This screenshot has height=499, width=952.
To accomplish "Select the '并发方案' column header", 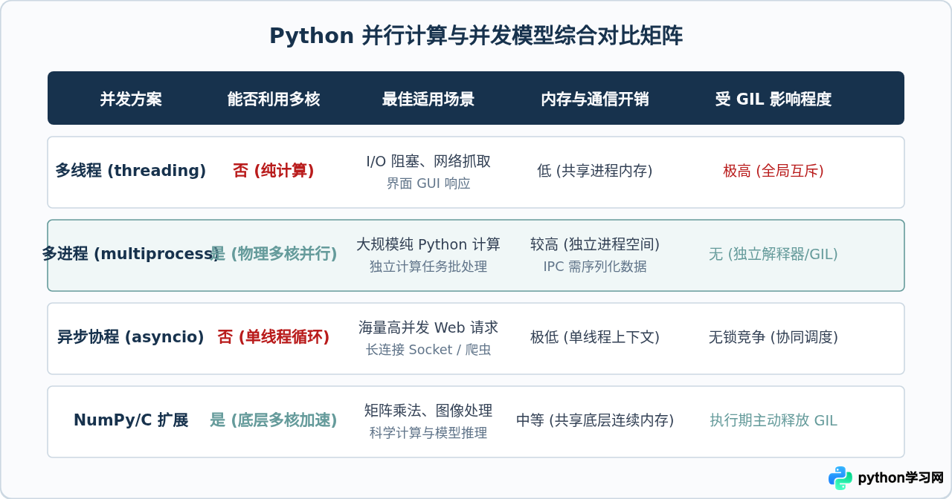I will 131,99.
